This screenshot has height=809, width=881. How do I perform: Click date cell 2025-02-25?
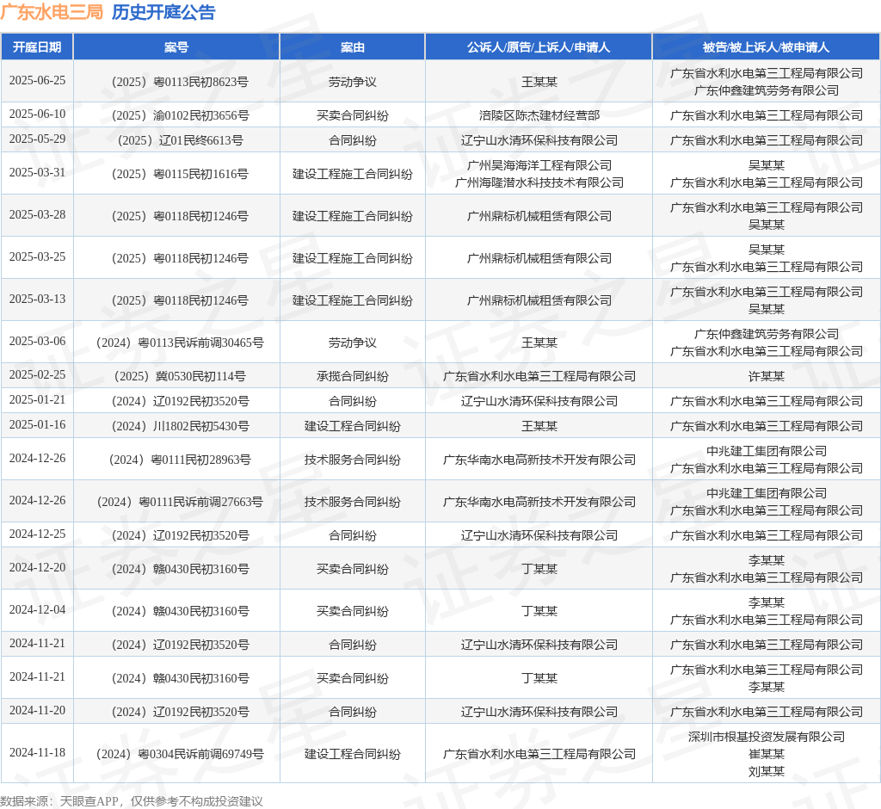click(37, 375)
